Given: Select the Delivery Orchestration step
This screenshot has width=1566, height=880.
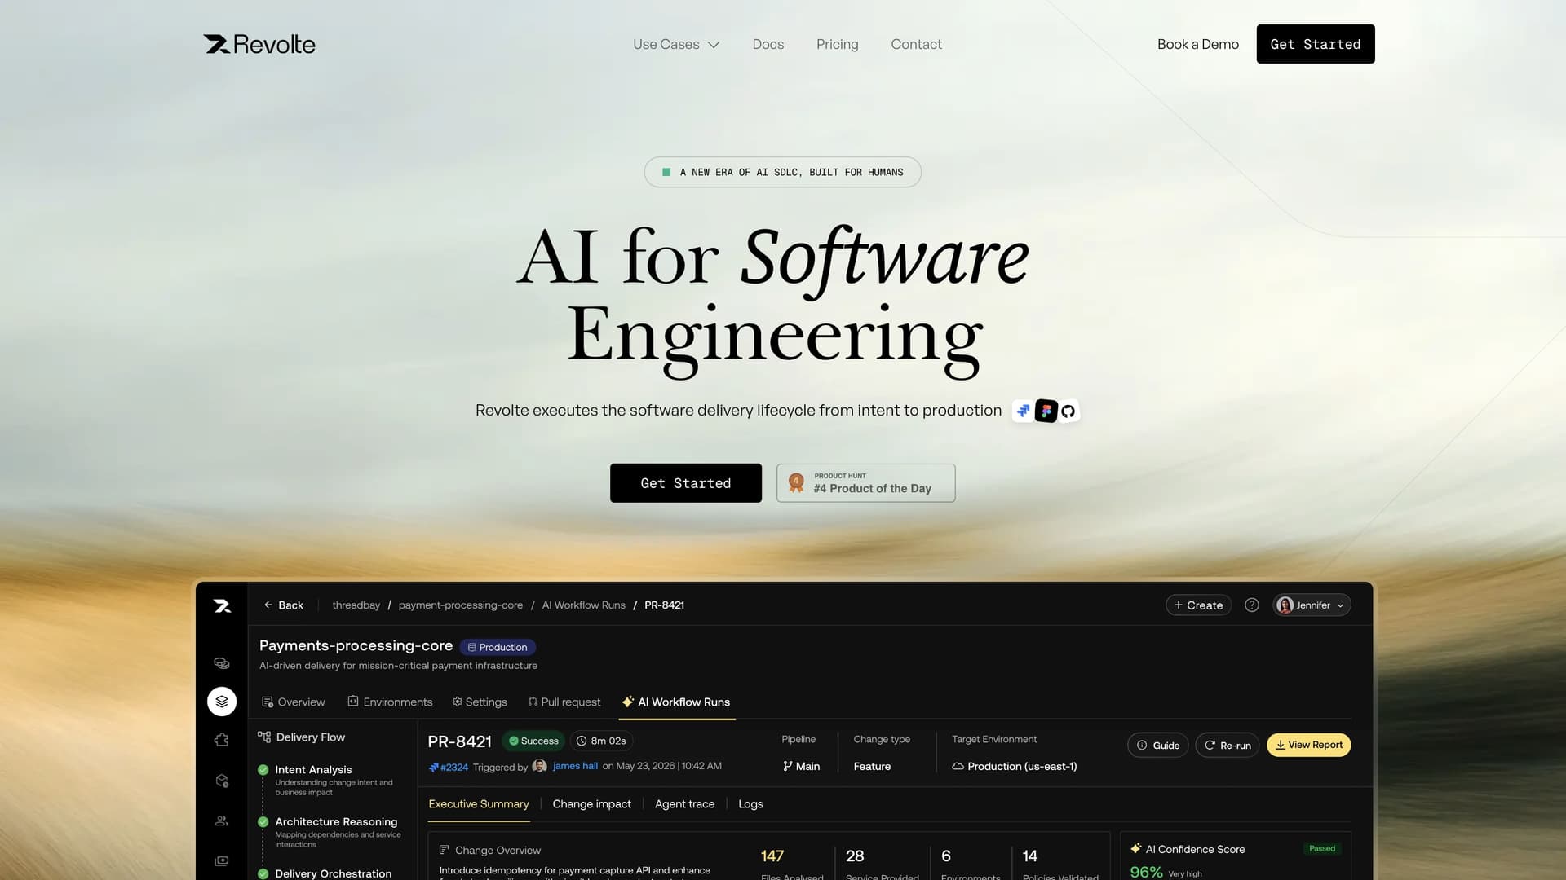Looking at the screenshot, I should 333,873.
